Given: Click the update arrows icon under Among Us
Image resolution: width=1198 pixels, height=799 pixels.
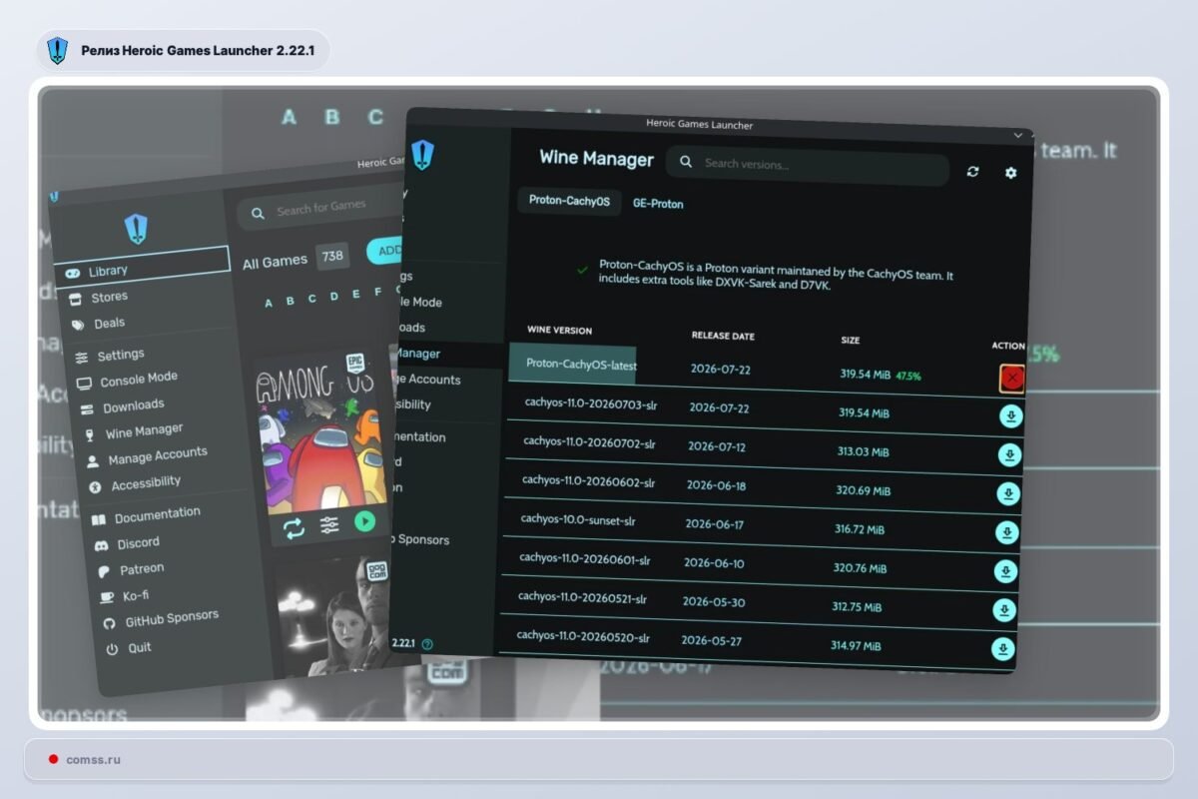Looking at the screenshot, I should click(x=294, y=528).
